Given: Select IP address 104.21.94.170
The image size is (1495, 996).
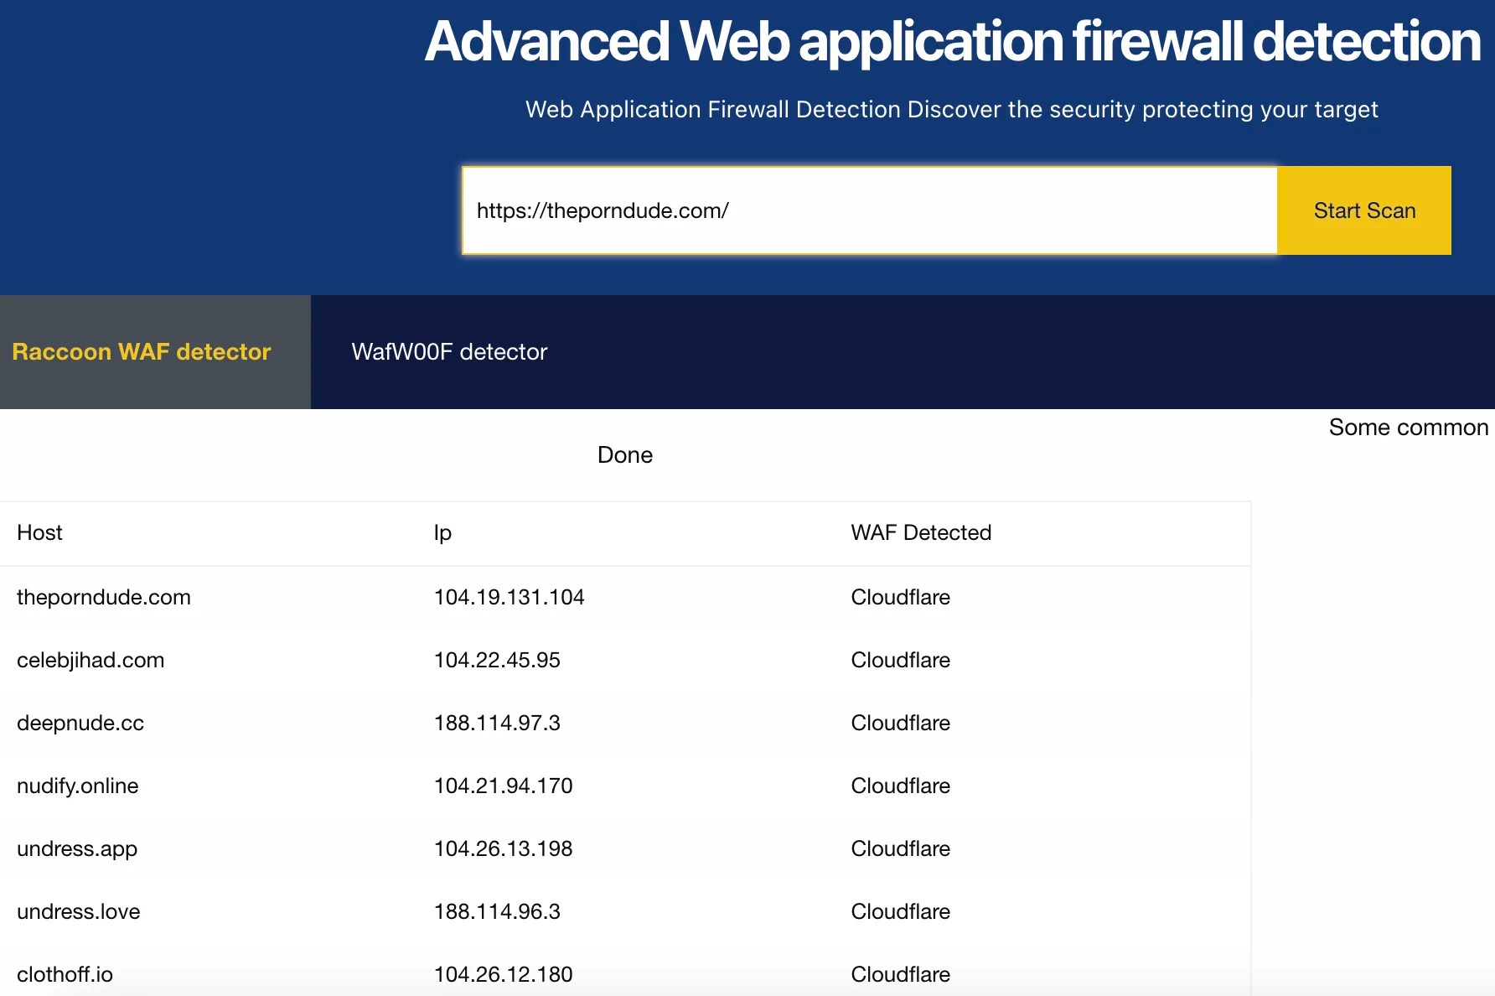Looking at the screenshot, I should 504,786.
